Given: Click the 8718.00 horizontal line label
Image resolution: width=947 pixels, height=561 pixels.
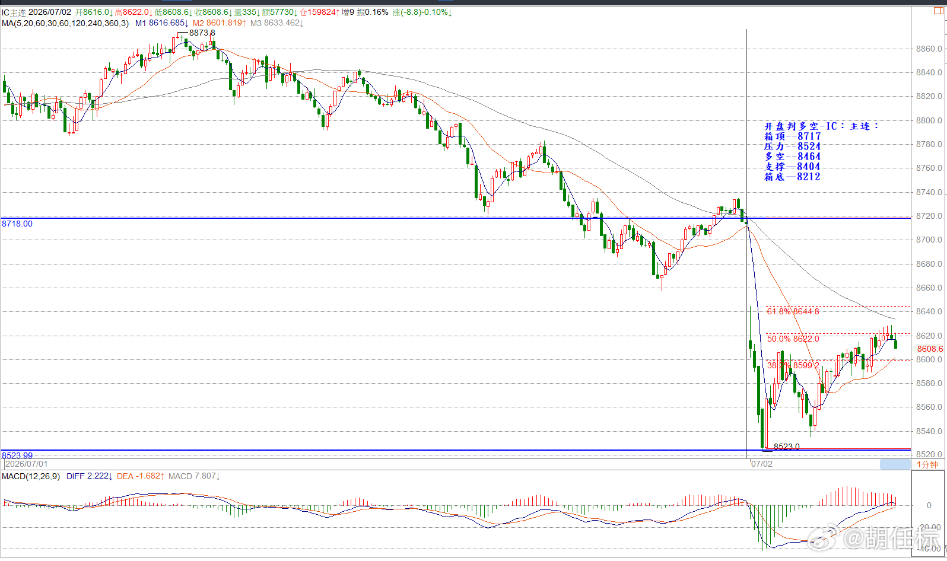Looking at the screenshot, I should tap(17, 224).
